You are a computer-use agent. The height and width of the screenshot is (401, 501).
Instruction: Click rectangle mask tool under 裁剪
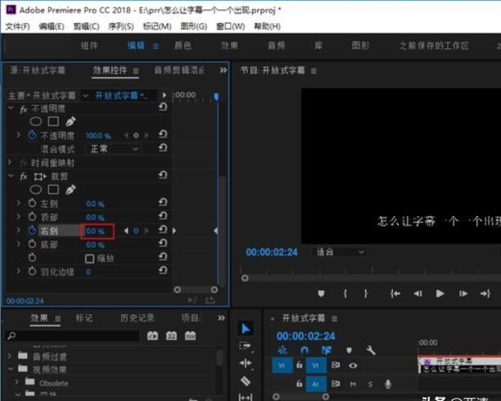(53, 190)
